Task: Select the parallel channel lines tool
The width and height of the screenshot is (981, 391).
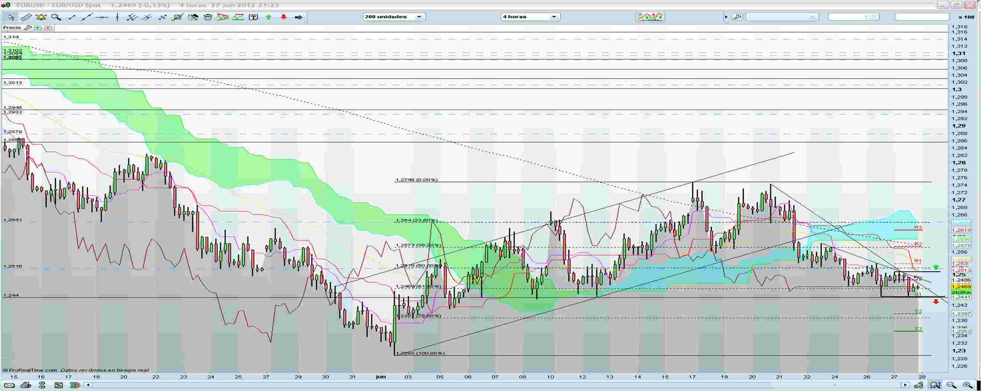Action: click(x=147, y=17)
